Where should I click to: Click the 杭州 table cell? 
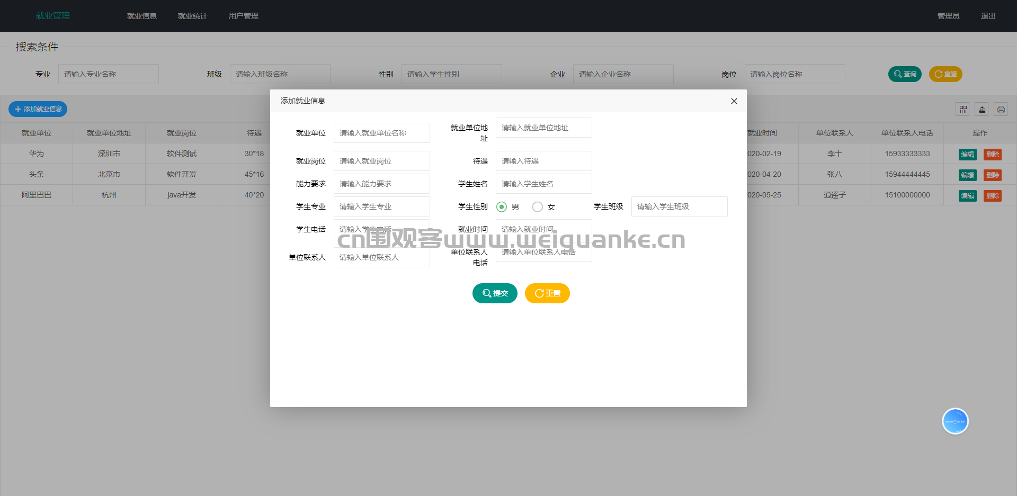[109, 195]
